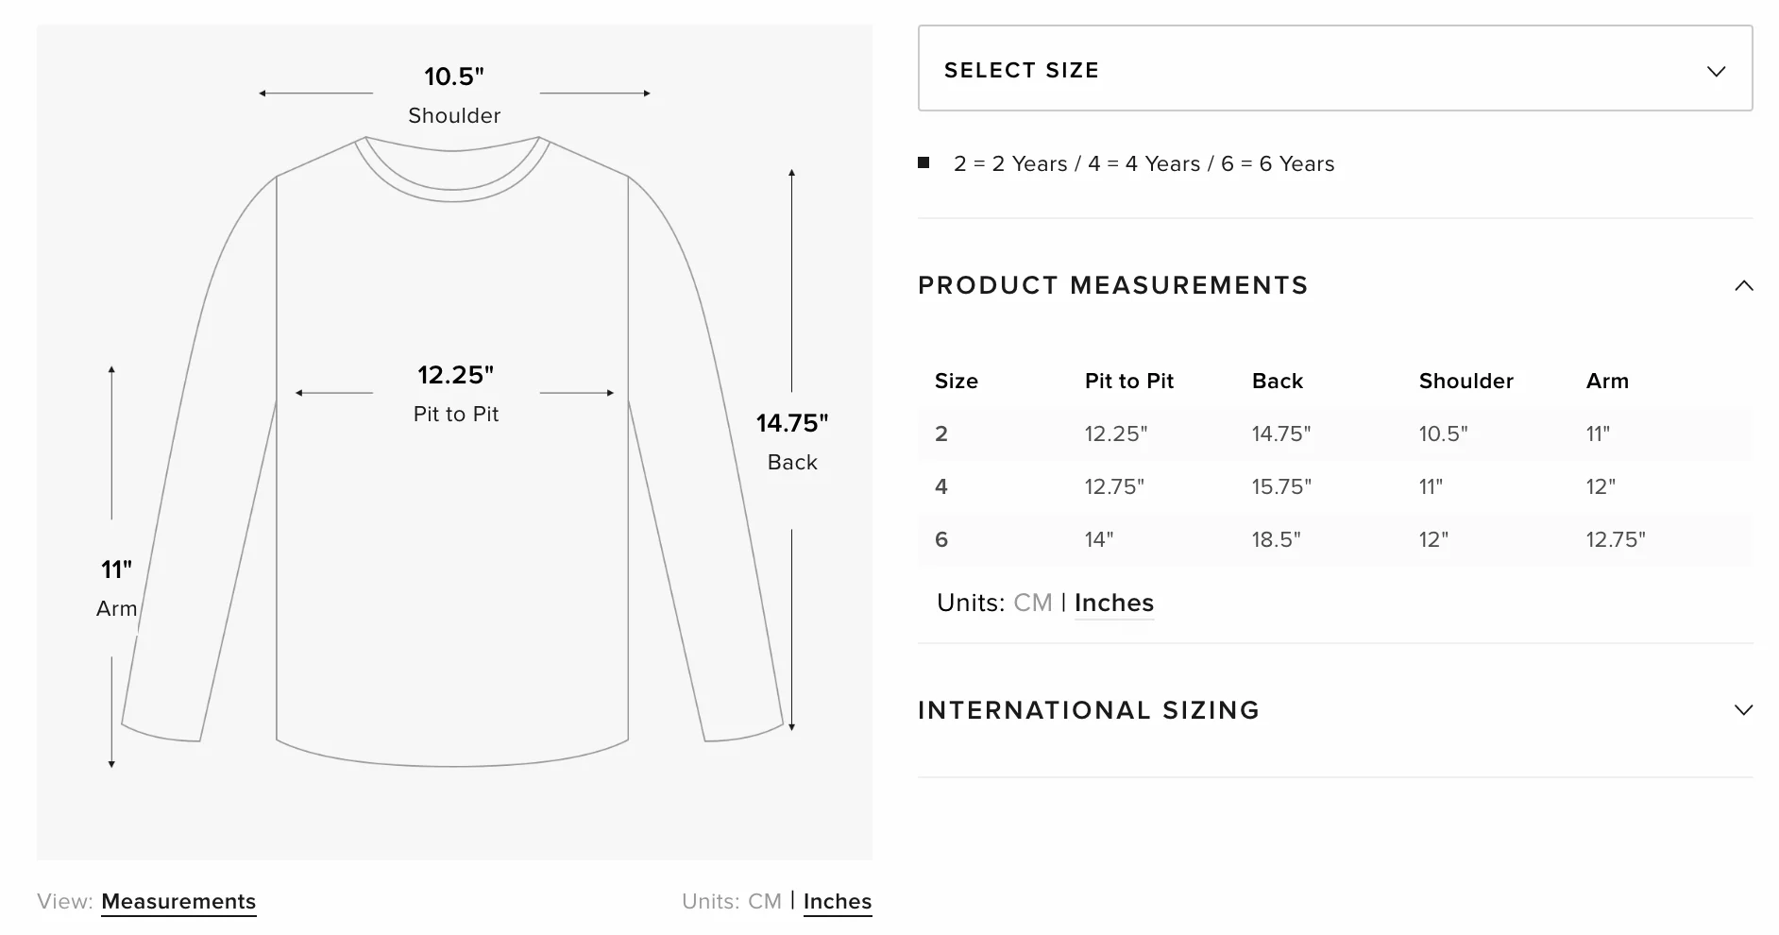1779x935 pixels.
Task: Open the Select Size dropdown
Action: 1335,68
